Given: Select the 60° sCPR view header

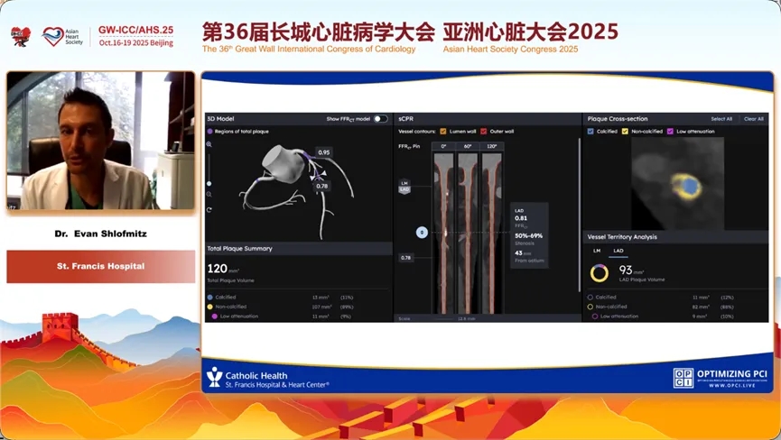Looking at the screenshot, I should pos(467,145).
